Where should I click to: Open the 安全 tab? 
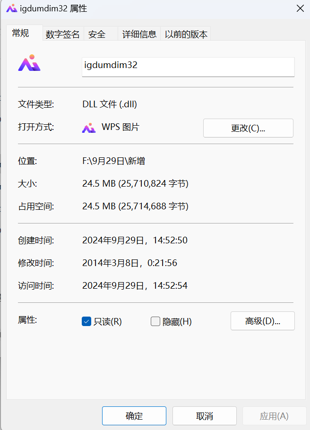[97, 34]
